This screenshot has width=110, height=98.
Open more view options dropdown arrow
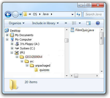80,23
